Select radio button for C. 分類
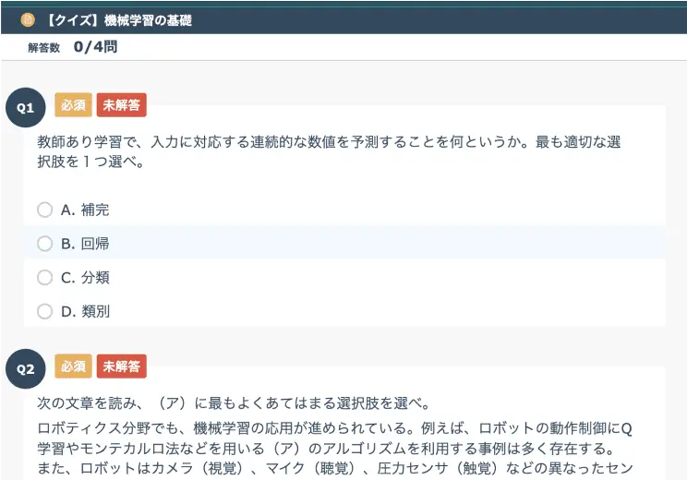This screenshot has width=687, height=480. coord(44,277)
